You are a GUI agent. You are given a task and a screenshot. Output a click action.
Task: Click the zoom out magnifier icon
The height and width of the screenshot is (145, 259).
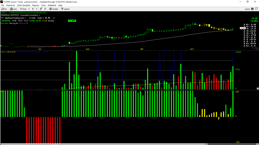(x=49, y=18)
